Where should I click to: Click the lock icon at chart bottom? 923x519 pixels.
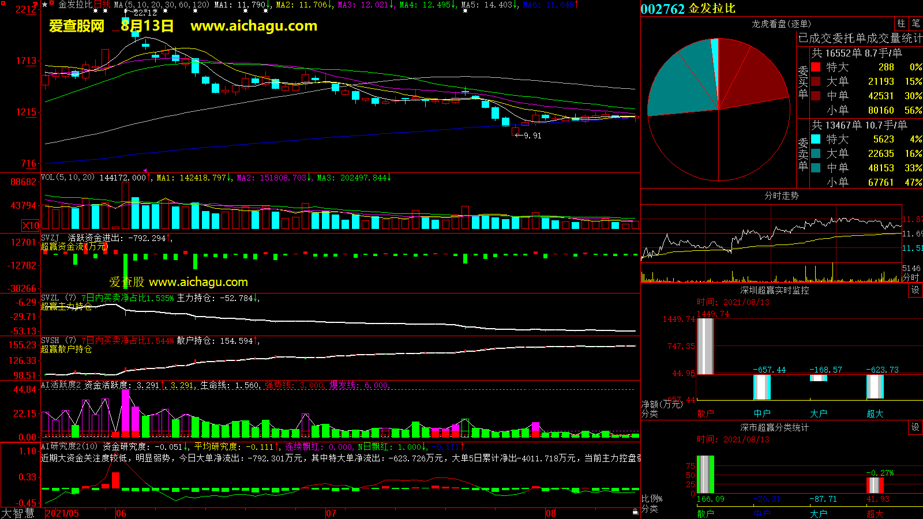tap(635, 512)
